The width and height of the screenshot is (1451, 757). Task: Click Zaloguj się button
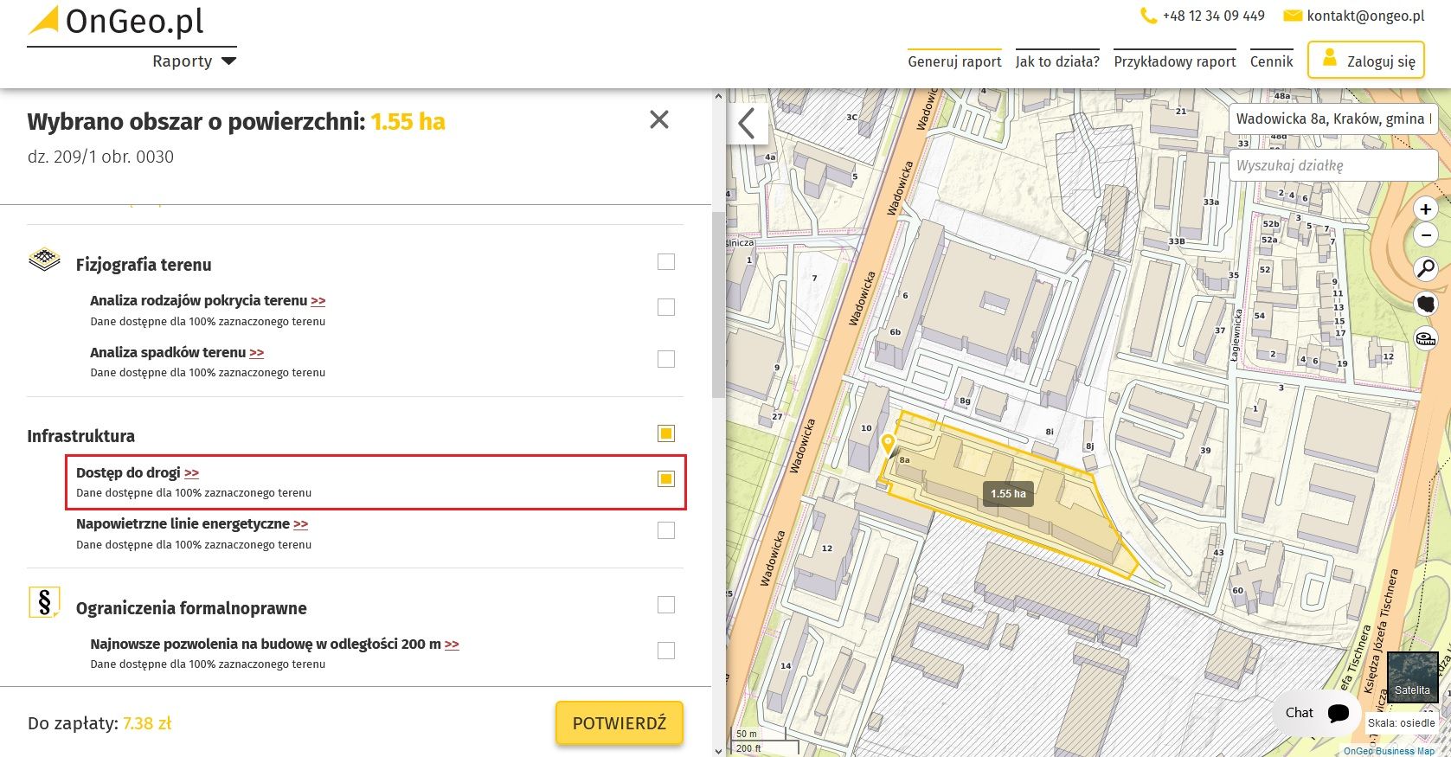coord(1365,61)
